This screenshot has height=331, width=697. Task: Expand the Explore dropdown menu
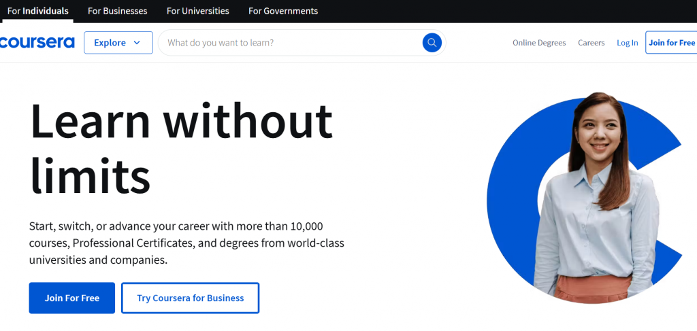click(x=118, y=43)
